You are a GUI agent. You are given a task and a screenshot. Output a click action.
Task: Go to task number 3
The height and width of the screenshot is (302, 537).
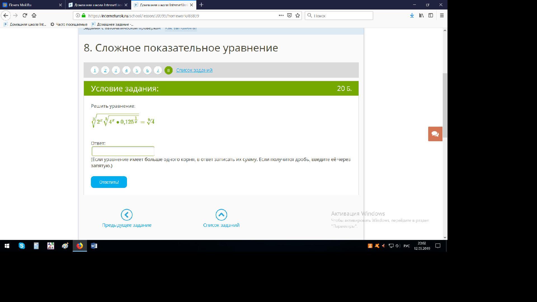point(116,70)
